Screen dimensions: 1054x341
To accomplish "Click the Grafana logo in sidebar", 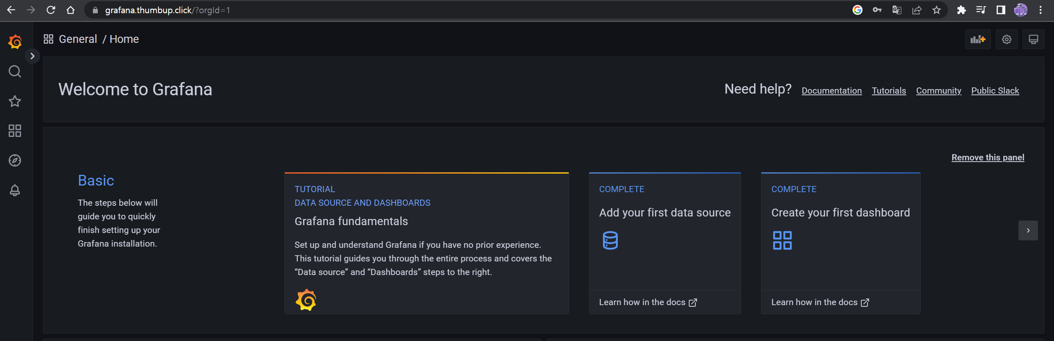I will coord(15,42).
